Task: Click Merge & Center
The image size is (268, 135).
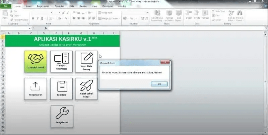Action: 109,18
